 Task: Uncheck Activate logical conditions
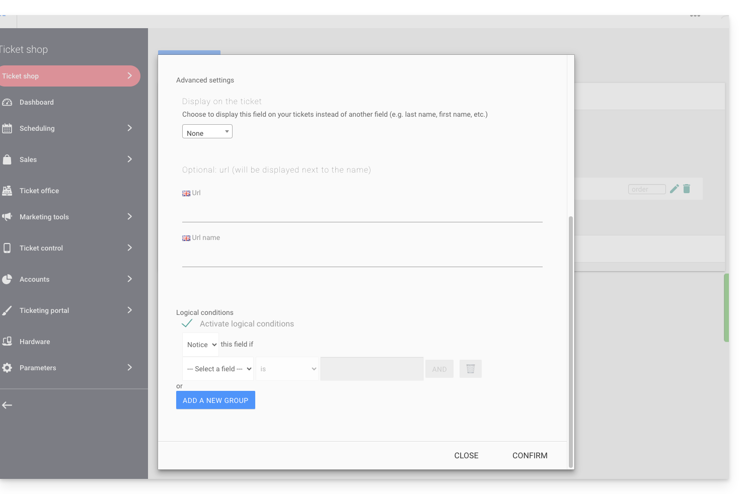coord(187,323)
